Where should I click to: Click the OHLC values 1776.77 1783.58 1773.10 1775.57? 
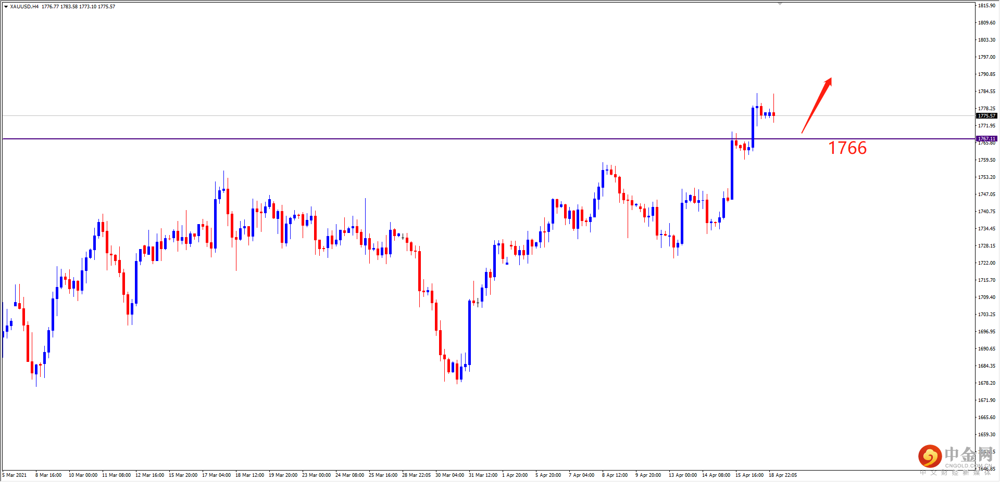click(x=79, y=7)
